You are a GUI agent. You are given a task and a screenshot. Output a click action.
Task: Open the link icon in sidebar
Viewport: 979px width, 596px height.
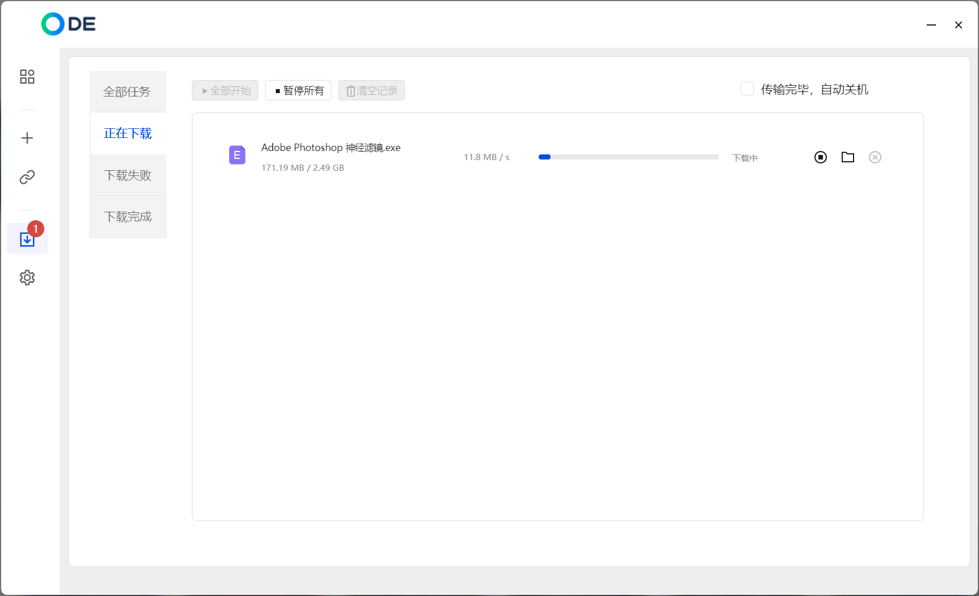27,178
